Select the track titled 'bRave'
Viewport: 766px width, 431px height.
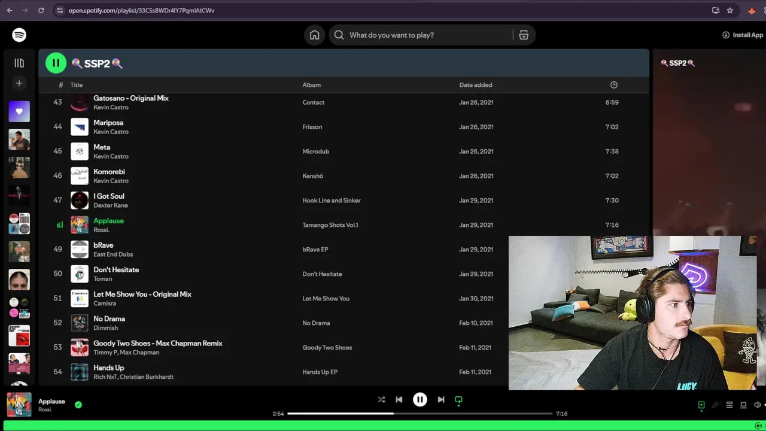pyautogui.click(x=103, y=245)
